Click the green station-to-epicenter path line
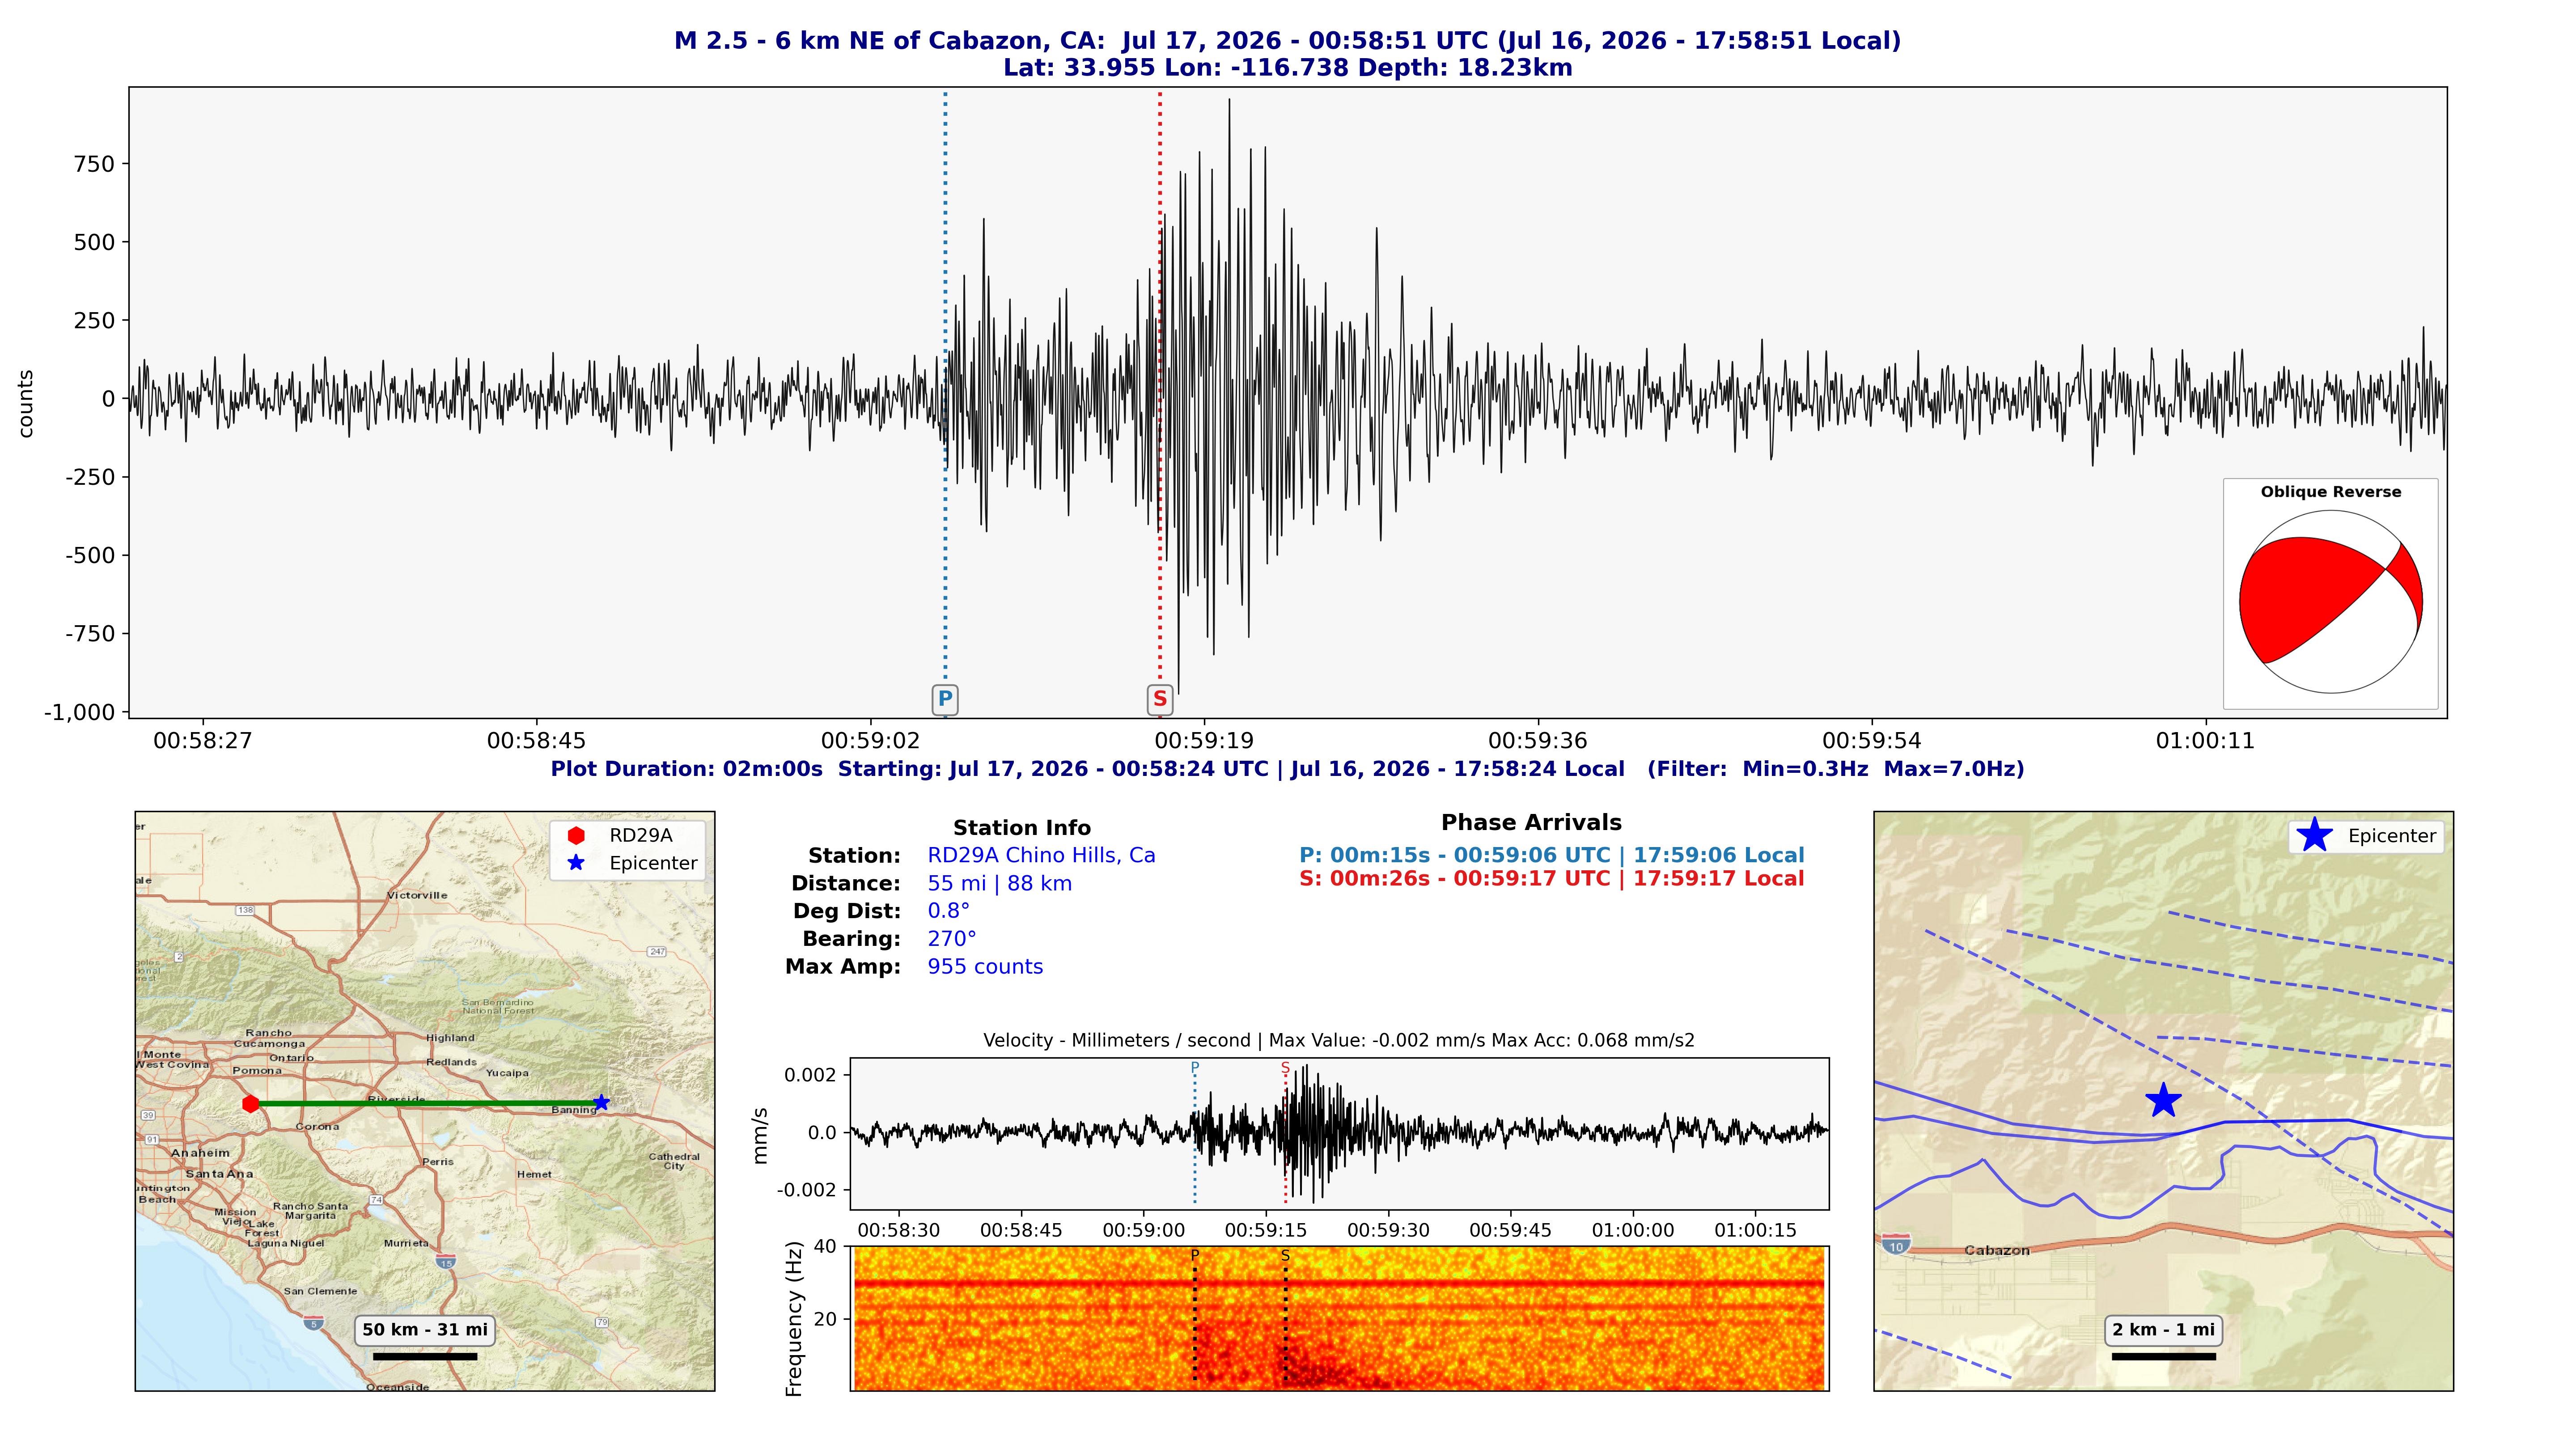The width and height of the screenshot is (2576, 1449). pos(426,1103)
